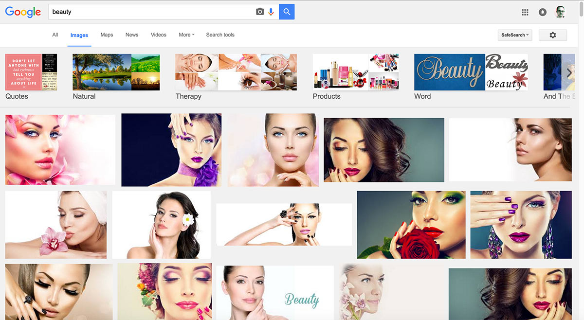The width and height of the screenshot is (584, 320).
Task: Open the Products category label
Action: tap(327, 96)
